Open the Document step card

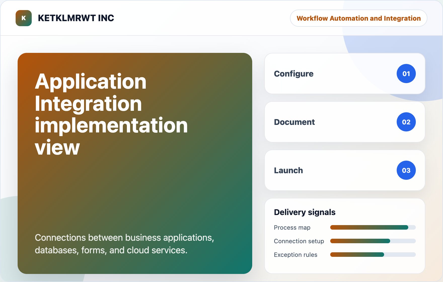coord(345,122)
